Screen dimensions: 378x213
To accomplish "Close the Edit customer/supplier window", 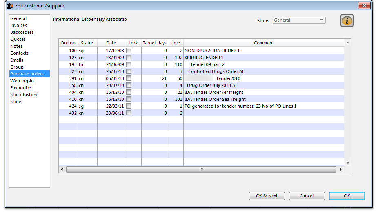I will [x=364, y=6].
